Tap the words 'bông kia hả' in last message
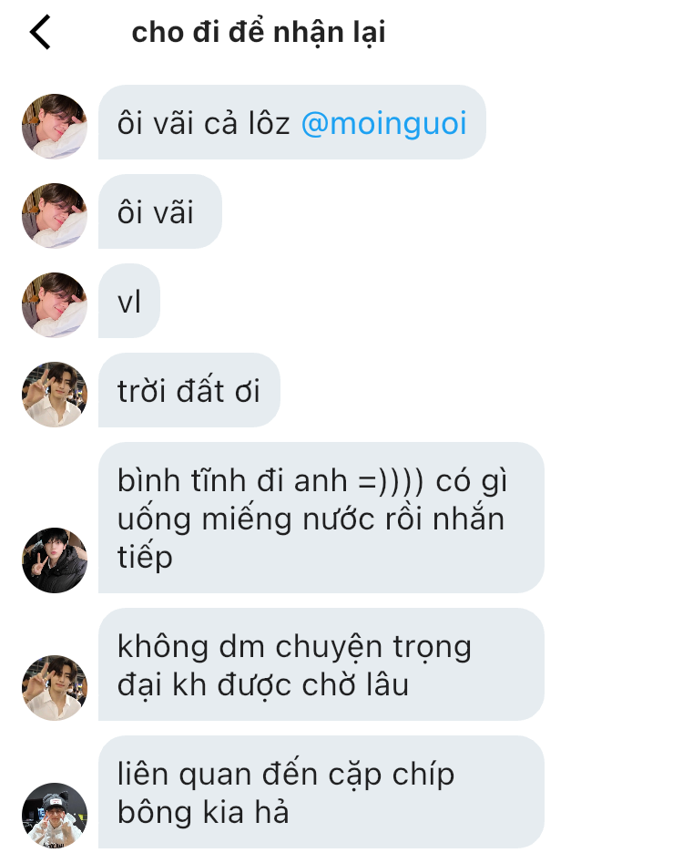Viewport: 683px width, 863px height. [x=203, y=812]
